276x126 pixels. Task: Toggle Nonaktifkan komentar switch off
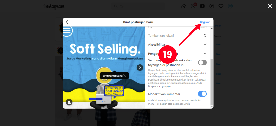point(202,94)
